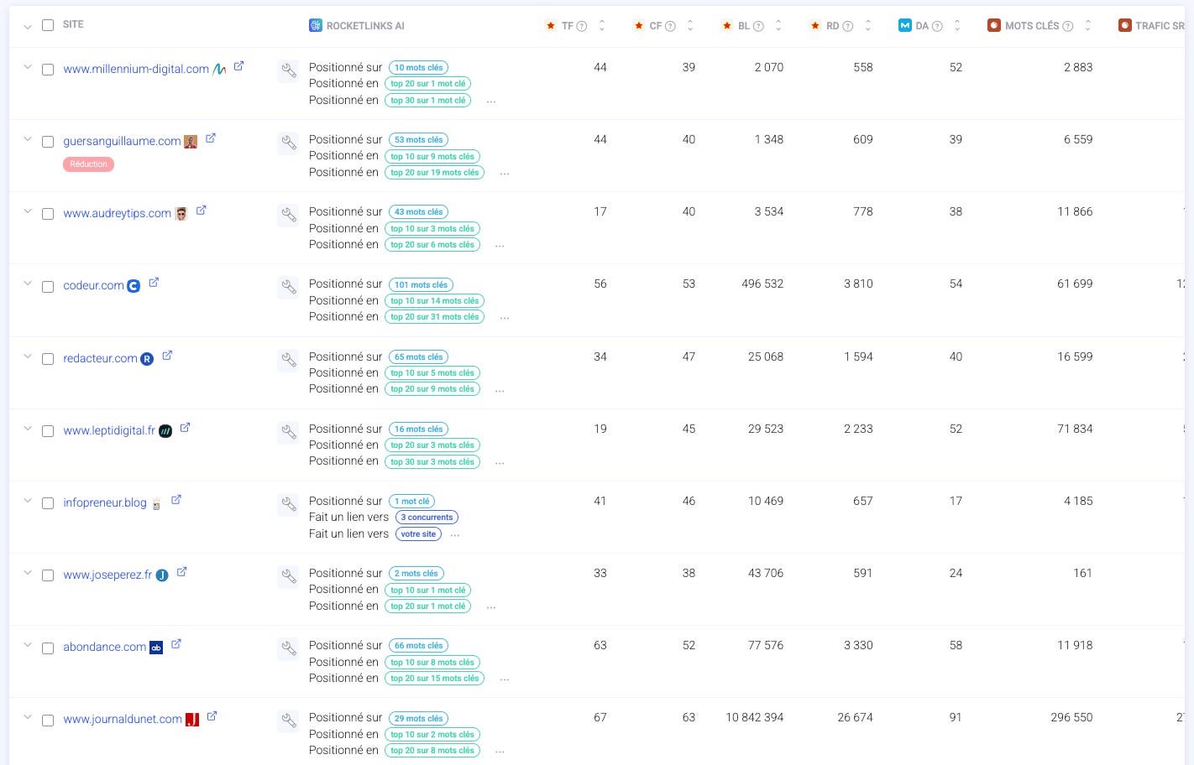Select the www.audreytips.com row checkbox
The image size is (1194, 765).
point(48,214)
